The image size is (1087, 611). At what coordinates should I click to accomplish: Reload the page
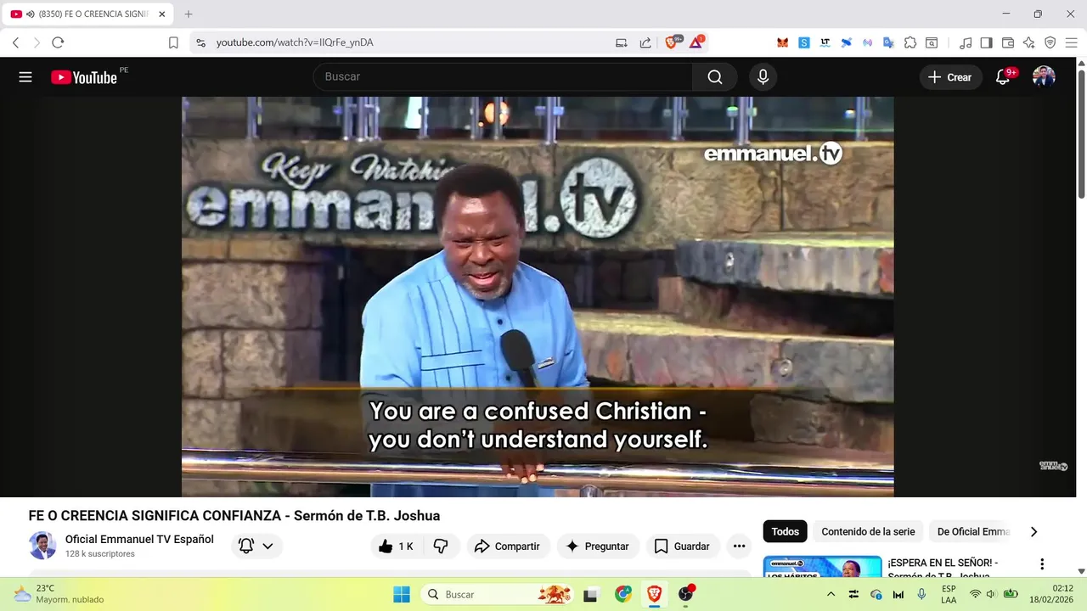click(58, 42)
